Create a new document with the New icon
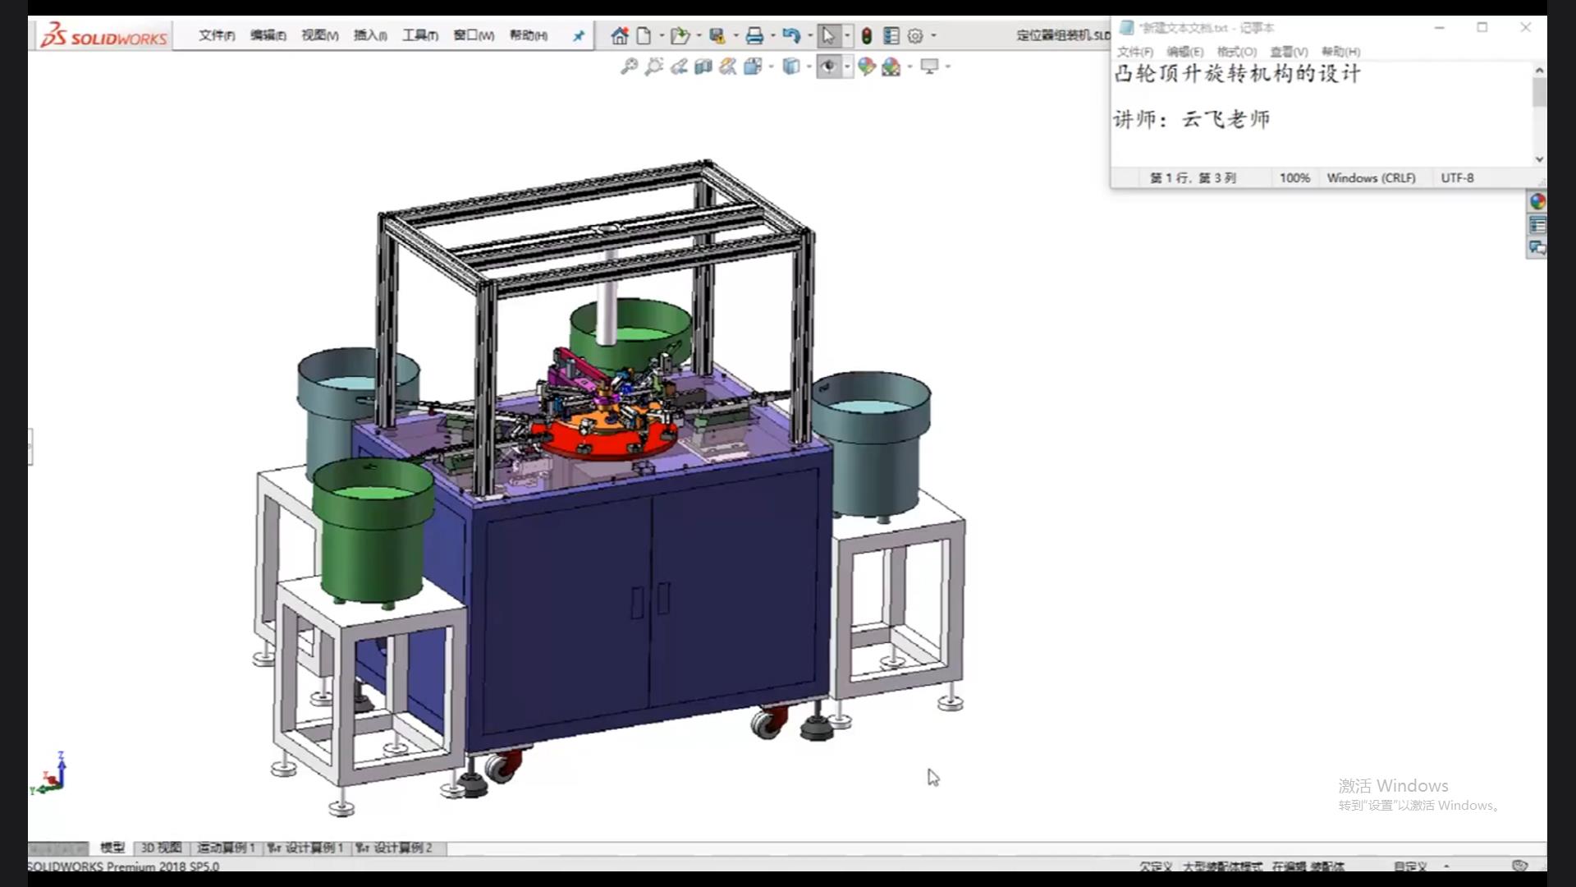Image resolution: width=1576 pixels, height=887 pixels. coord(644,35)
